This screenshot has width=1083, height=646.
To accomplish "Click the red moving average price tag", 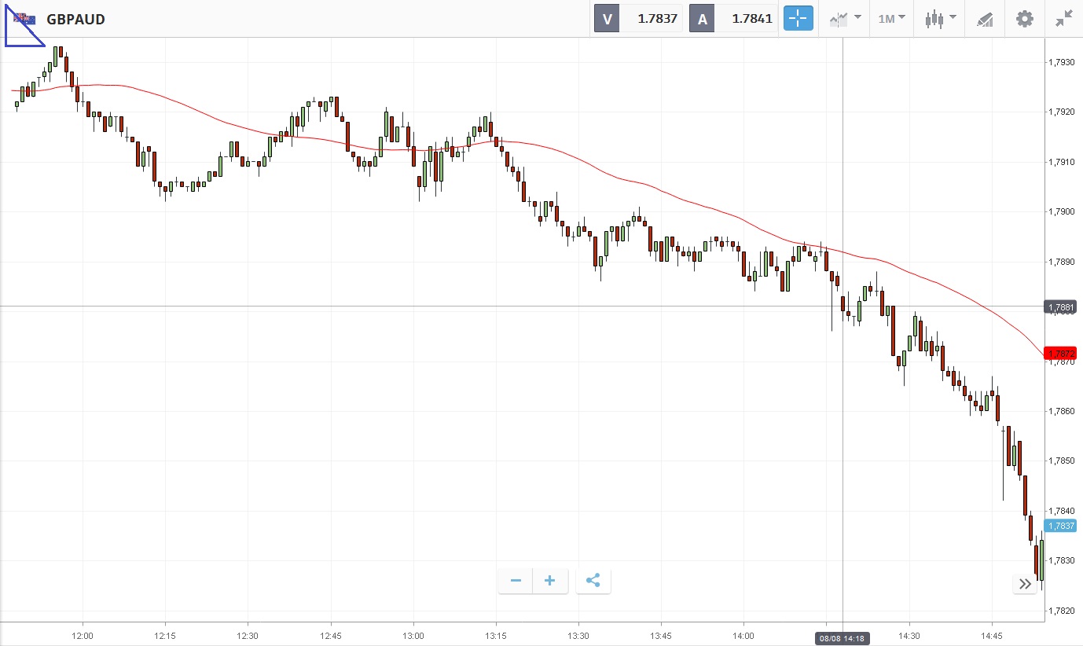I will [x=1059, y=354].
